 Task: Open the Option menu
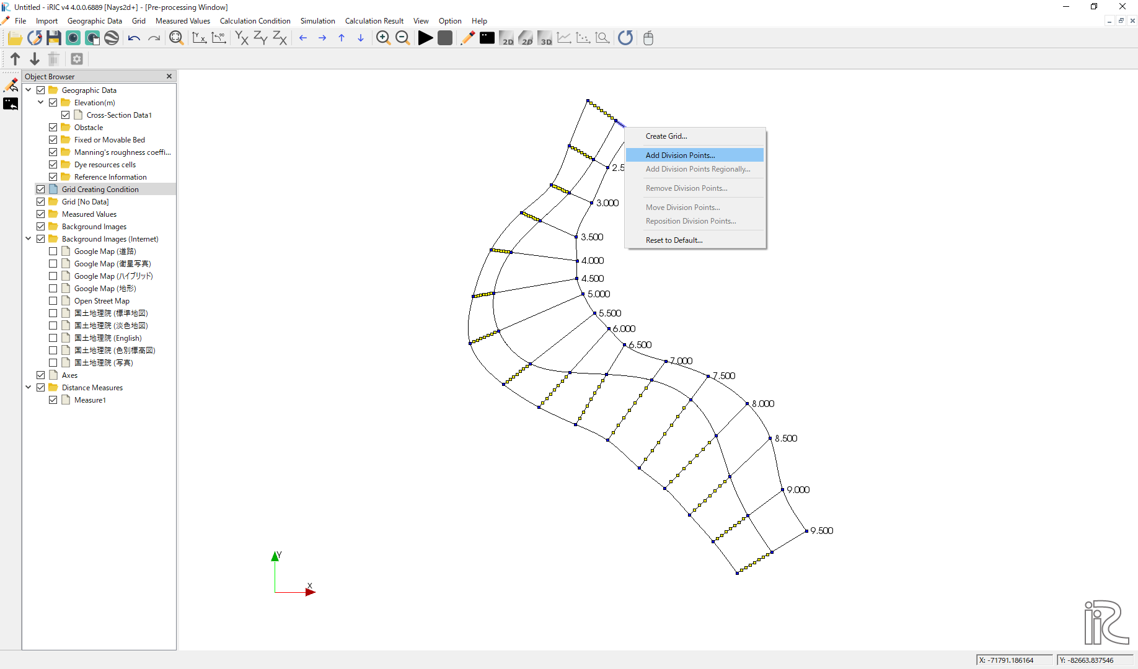(x=450, y=21)
